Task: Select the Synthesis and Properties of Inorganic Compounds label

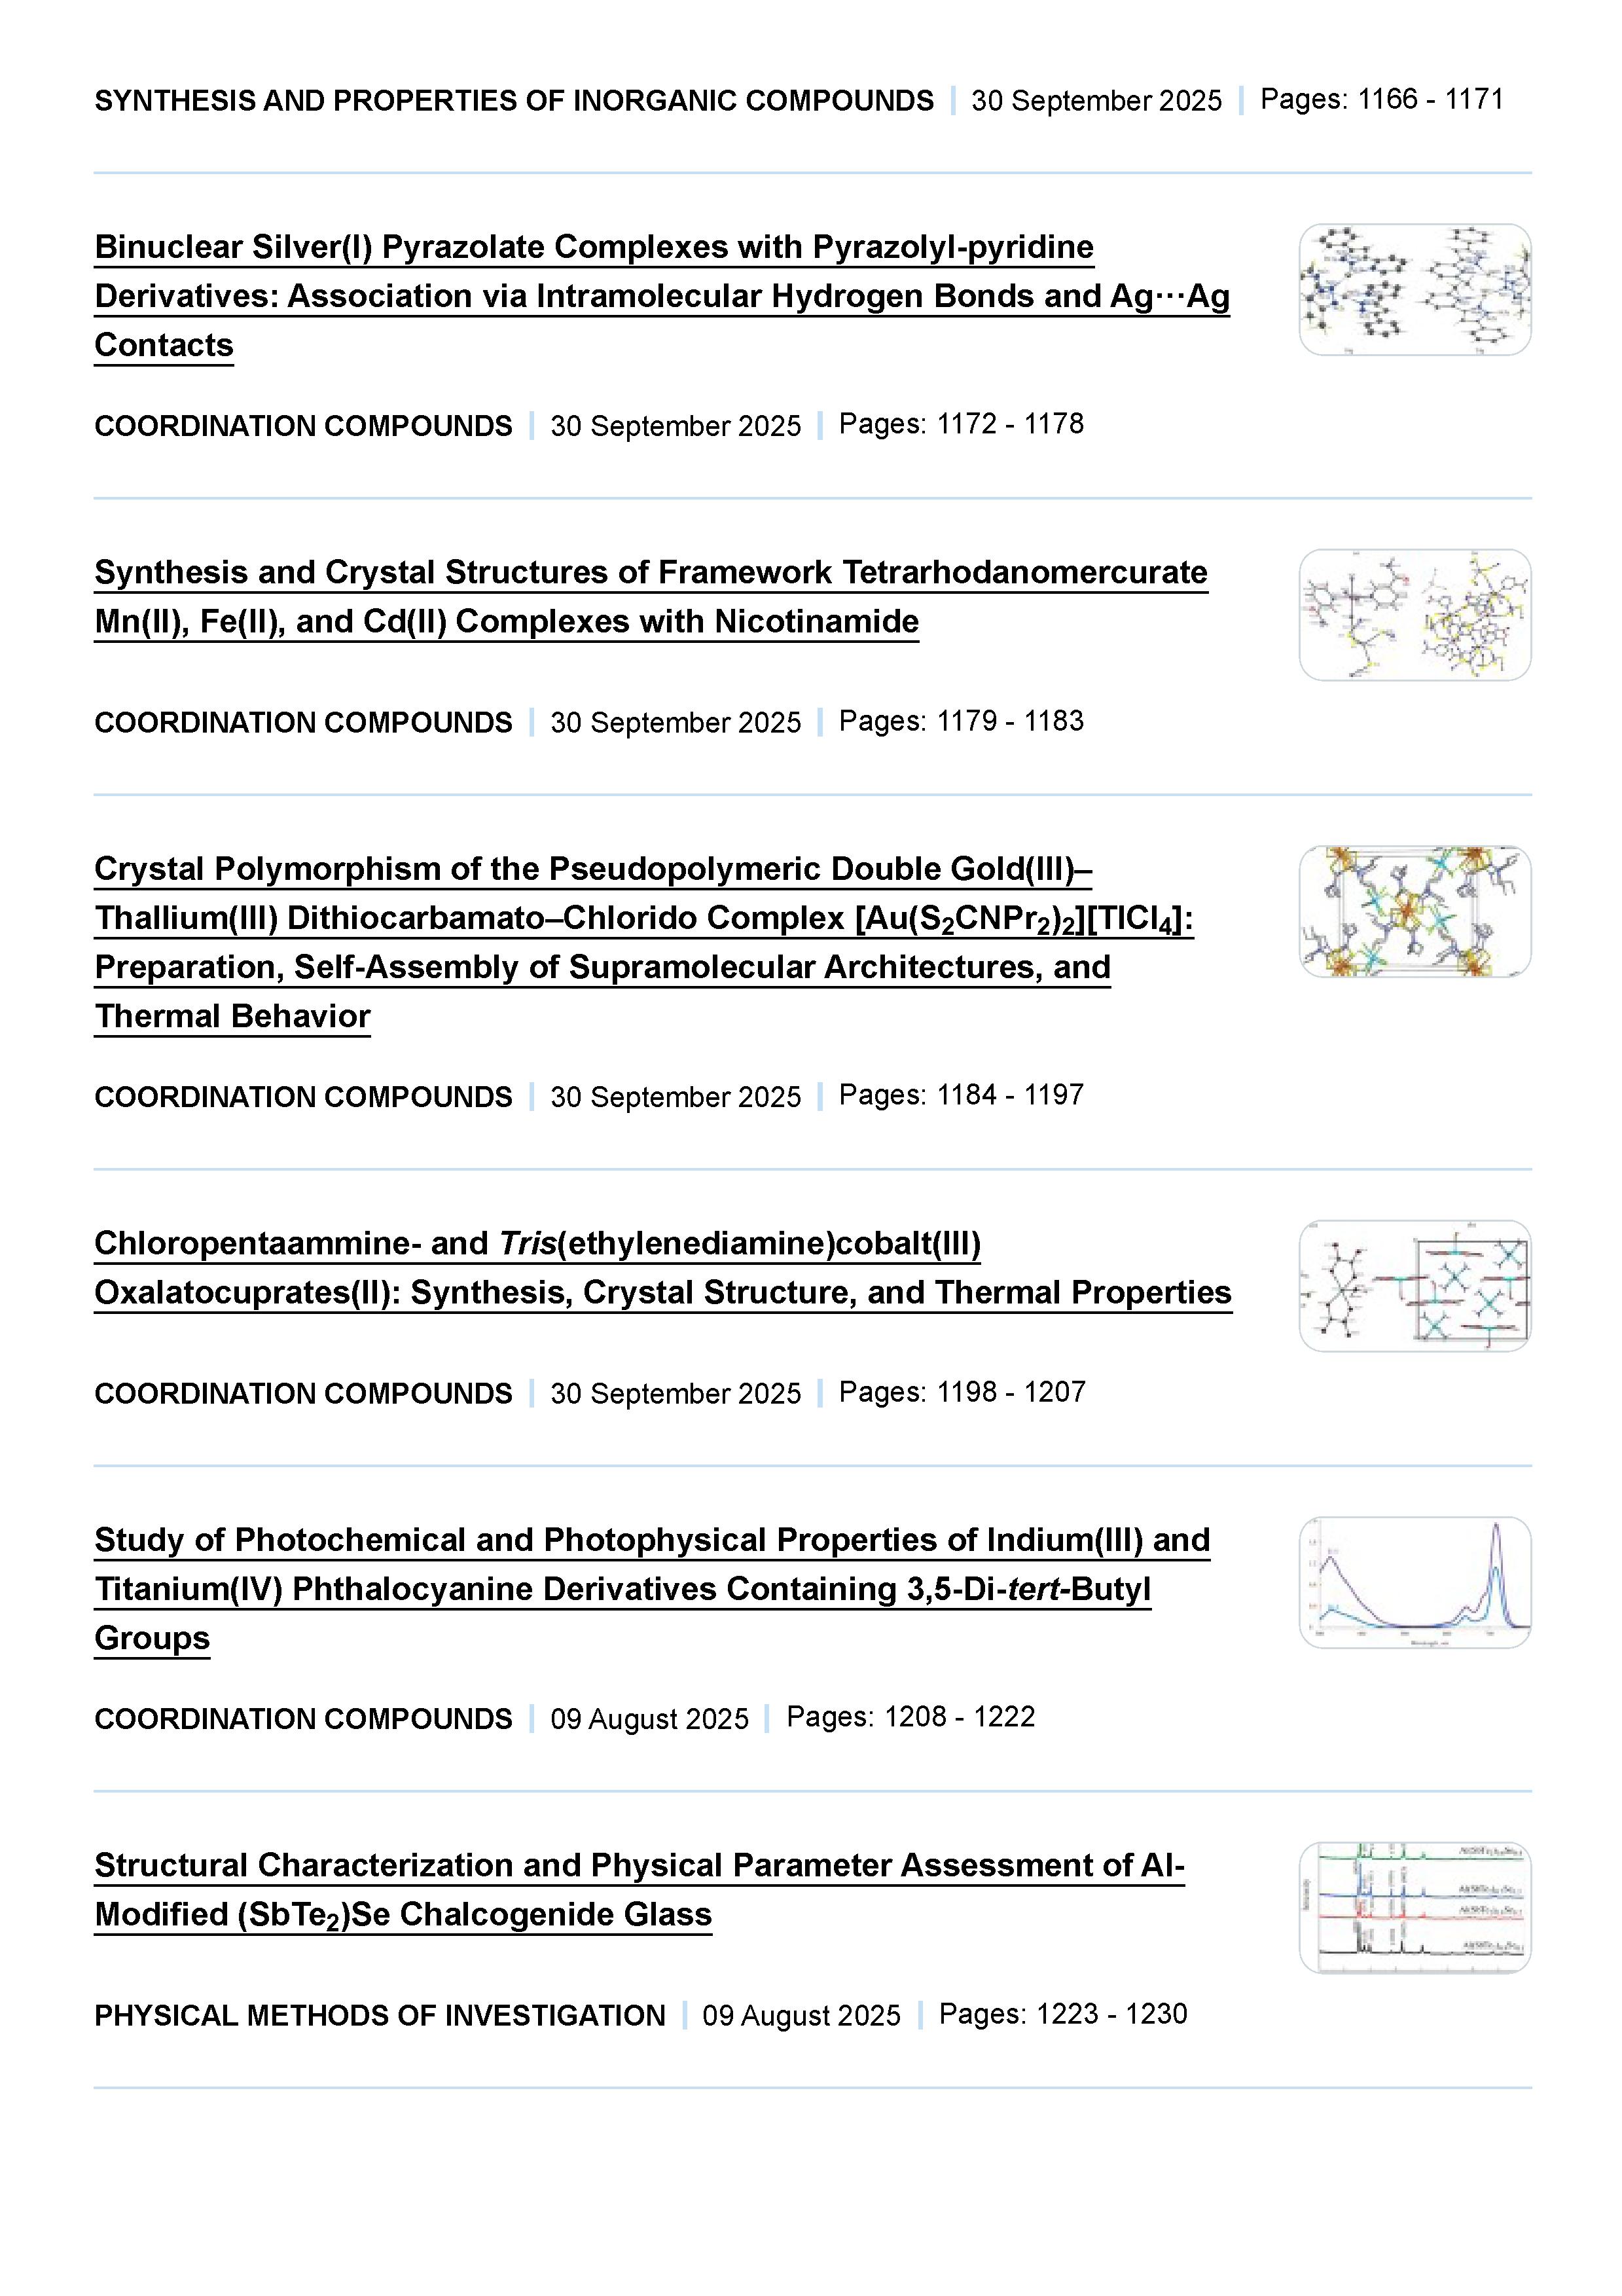Action: pyautogui.click(x=514, y=101)
